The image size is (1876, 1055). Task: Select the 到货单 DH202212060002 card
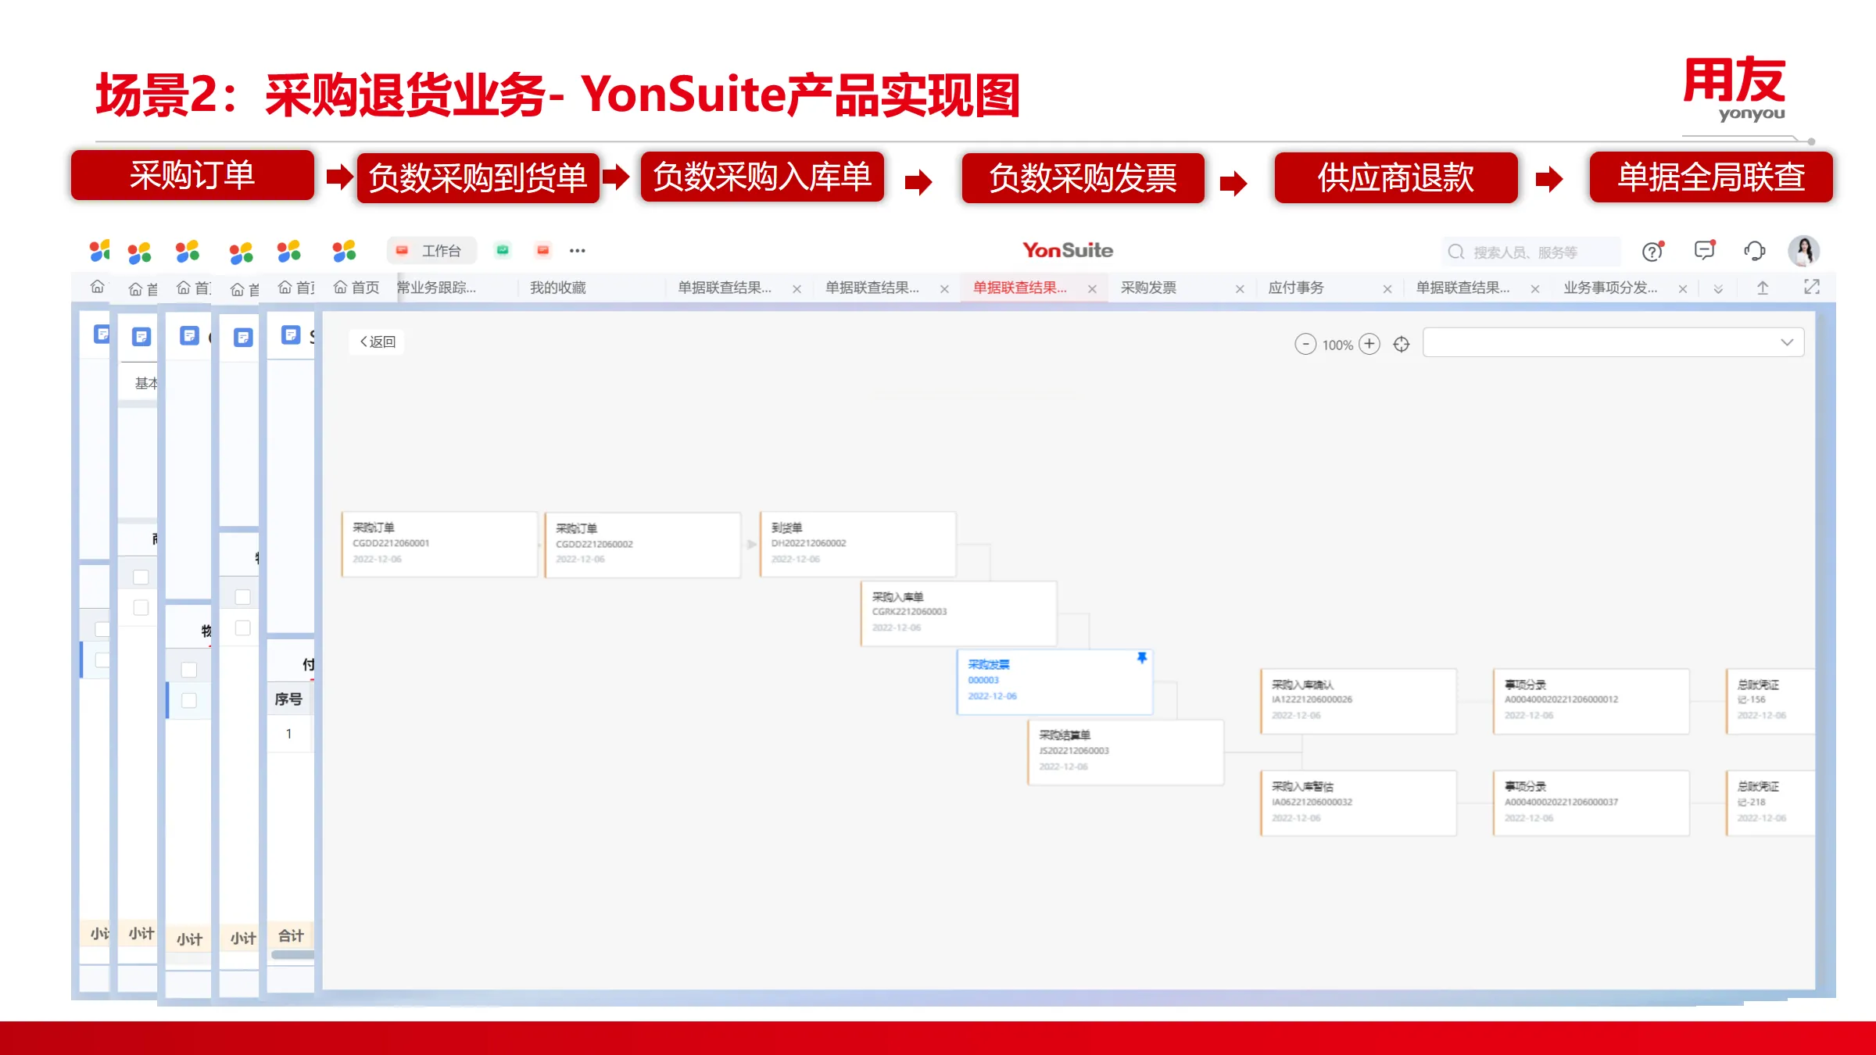click(857, 544)
